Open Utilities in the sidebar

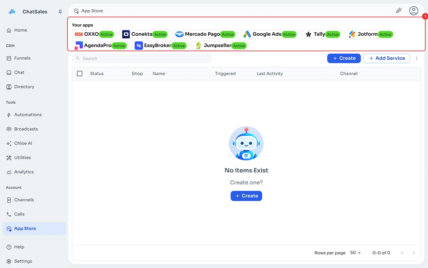[34, 158]
